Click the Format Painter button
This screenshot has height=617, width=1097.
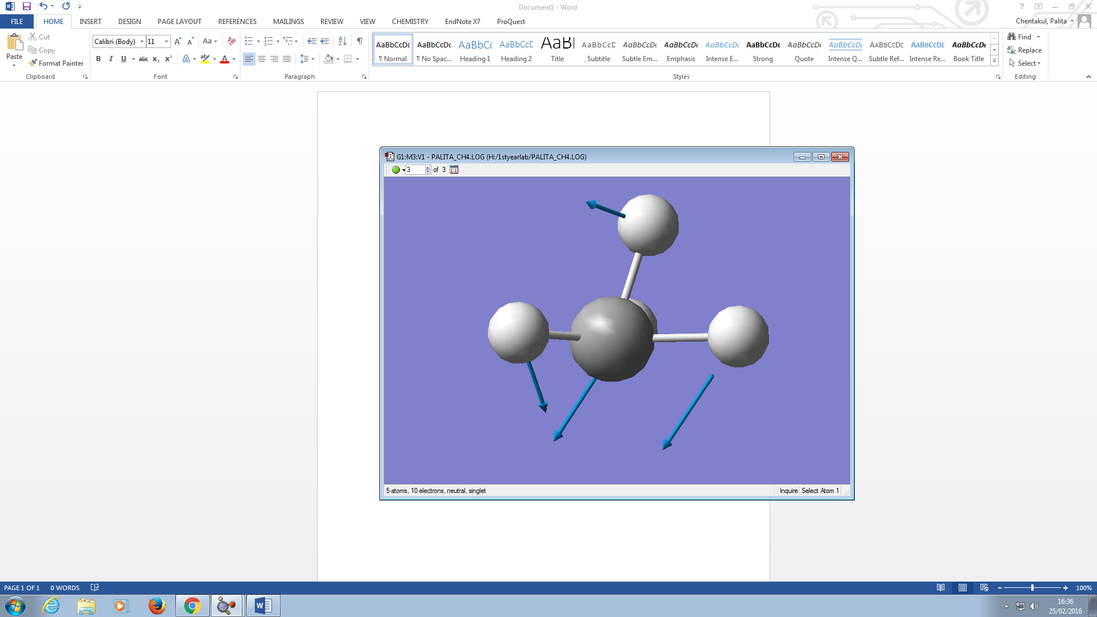[56, 63]
